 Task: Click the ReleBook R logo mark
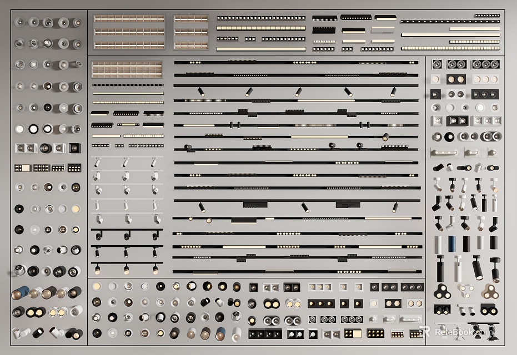[425, 331]
